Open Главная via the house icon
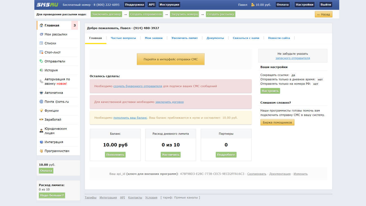 pos(41,25)
